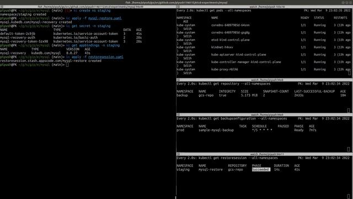Click the prod namespace value
The image size is (353, 199).
click(x=180, y=130)
